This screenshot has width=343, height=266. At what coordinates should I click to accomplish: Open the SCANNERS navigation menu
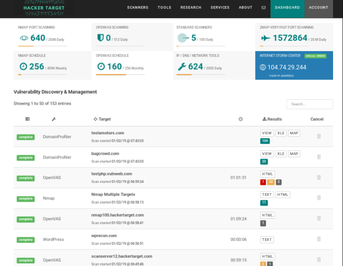(138, 7)
